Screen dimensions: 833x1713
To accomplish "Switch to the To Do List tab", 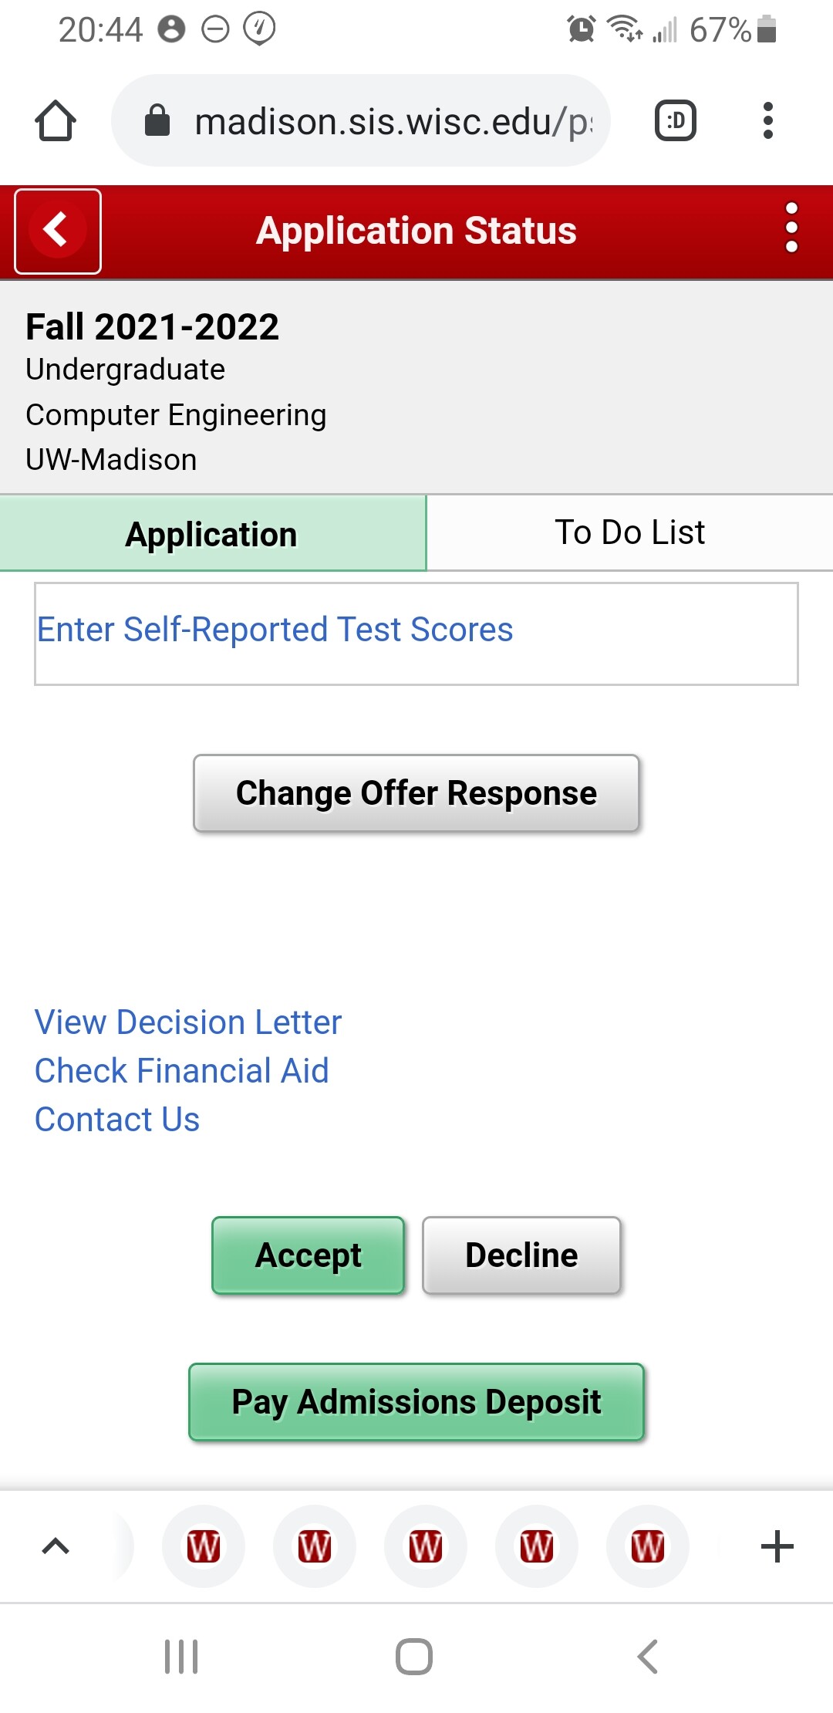I will click(x=629, y=532).
